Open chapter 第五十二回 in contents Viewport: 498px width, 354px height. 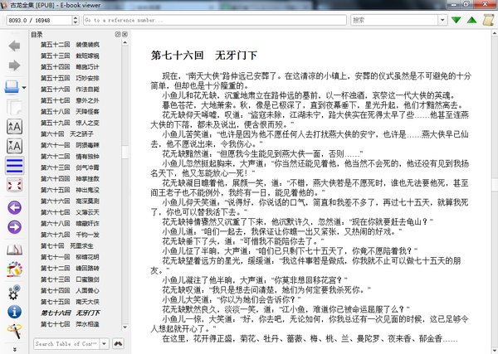point(70,45)
